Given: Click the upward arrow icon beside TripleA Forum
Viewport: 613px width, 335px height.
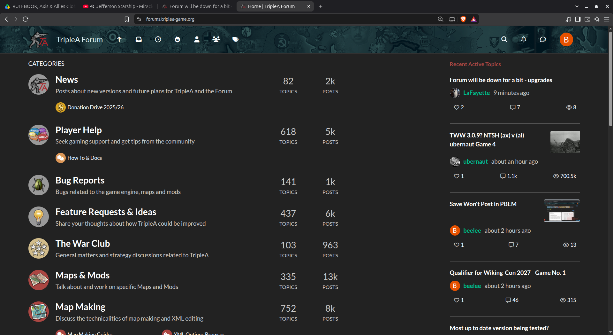Looking at the screenshot, I should (119, 39).
